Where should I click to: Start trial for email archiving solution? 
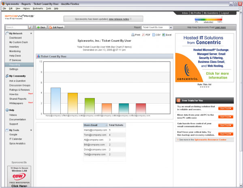coord(226,109)
